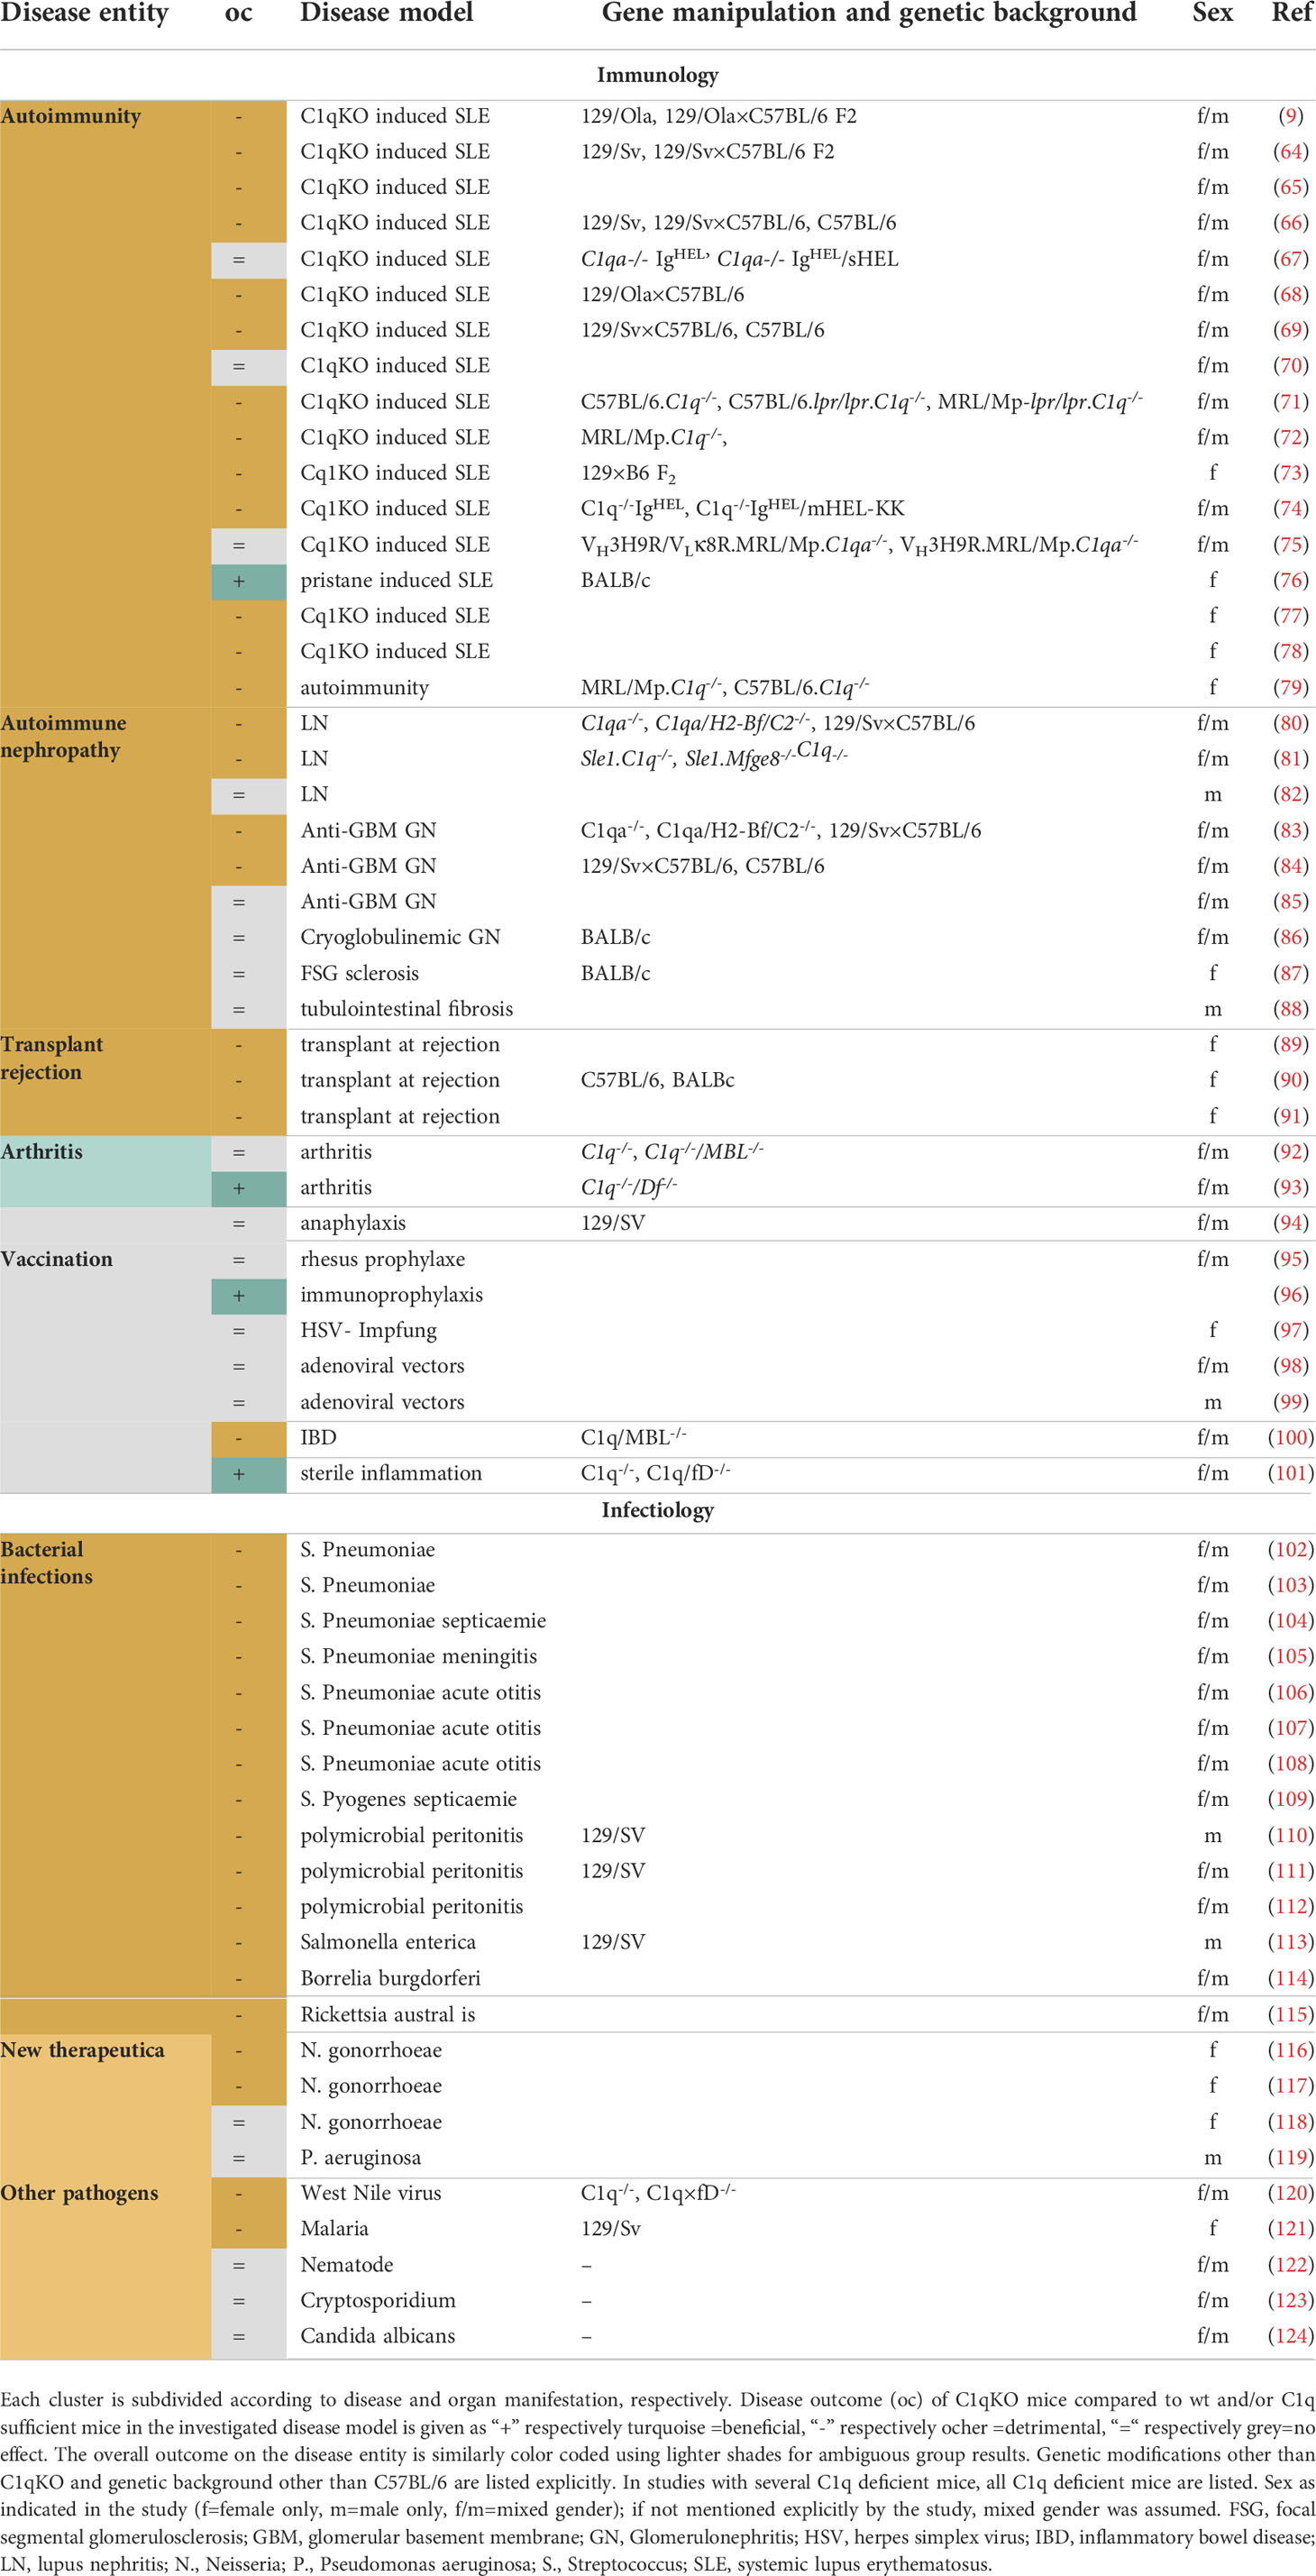Click the "Autoimmune nephropathy" entity label

point(63,737)
